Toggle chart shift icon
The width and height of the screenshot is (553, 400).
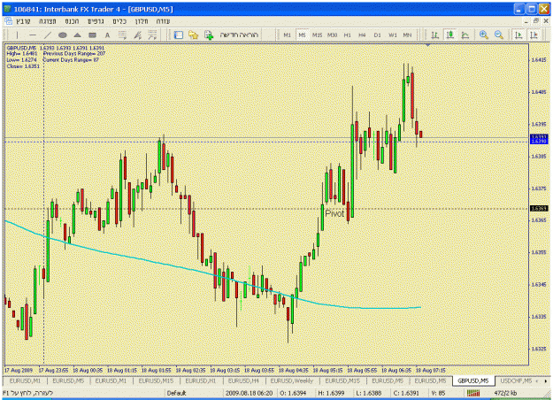[x=534, y=35]
